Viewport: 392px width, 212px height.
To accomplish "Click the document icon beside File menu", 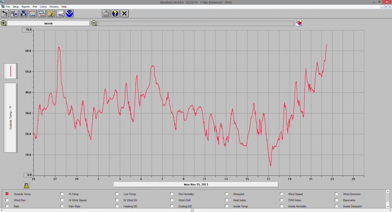I will tap(3, 7).
